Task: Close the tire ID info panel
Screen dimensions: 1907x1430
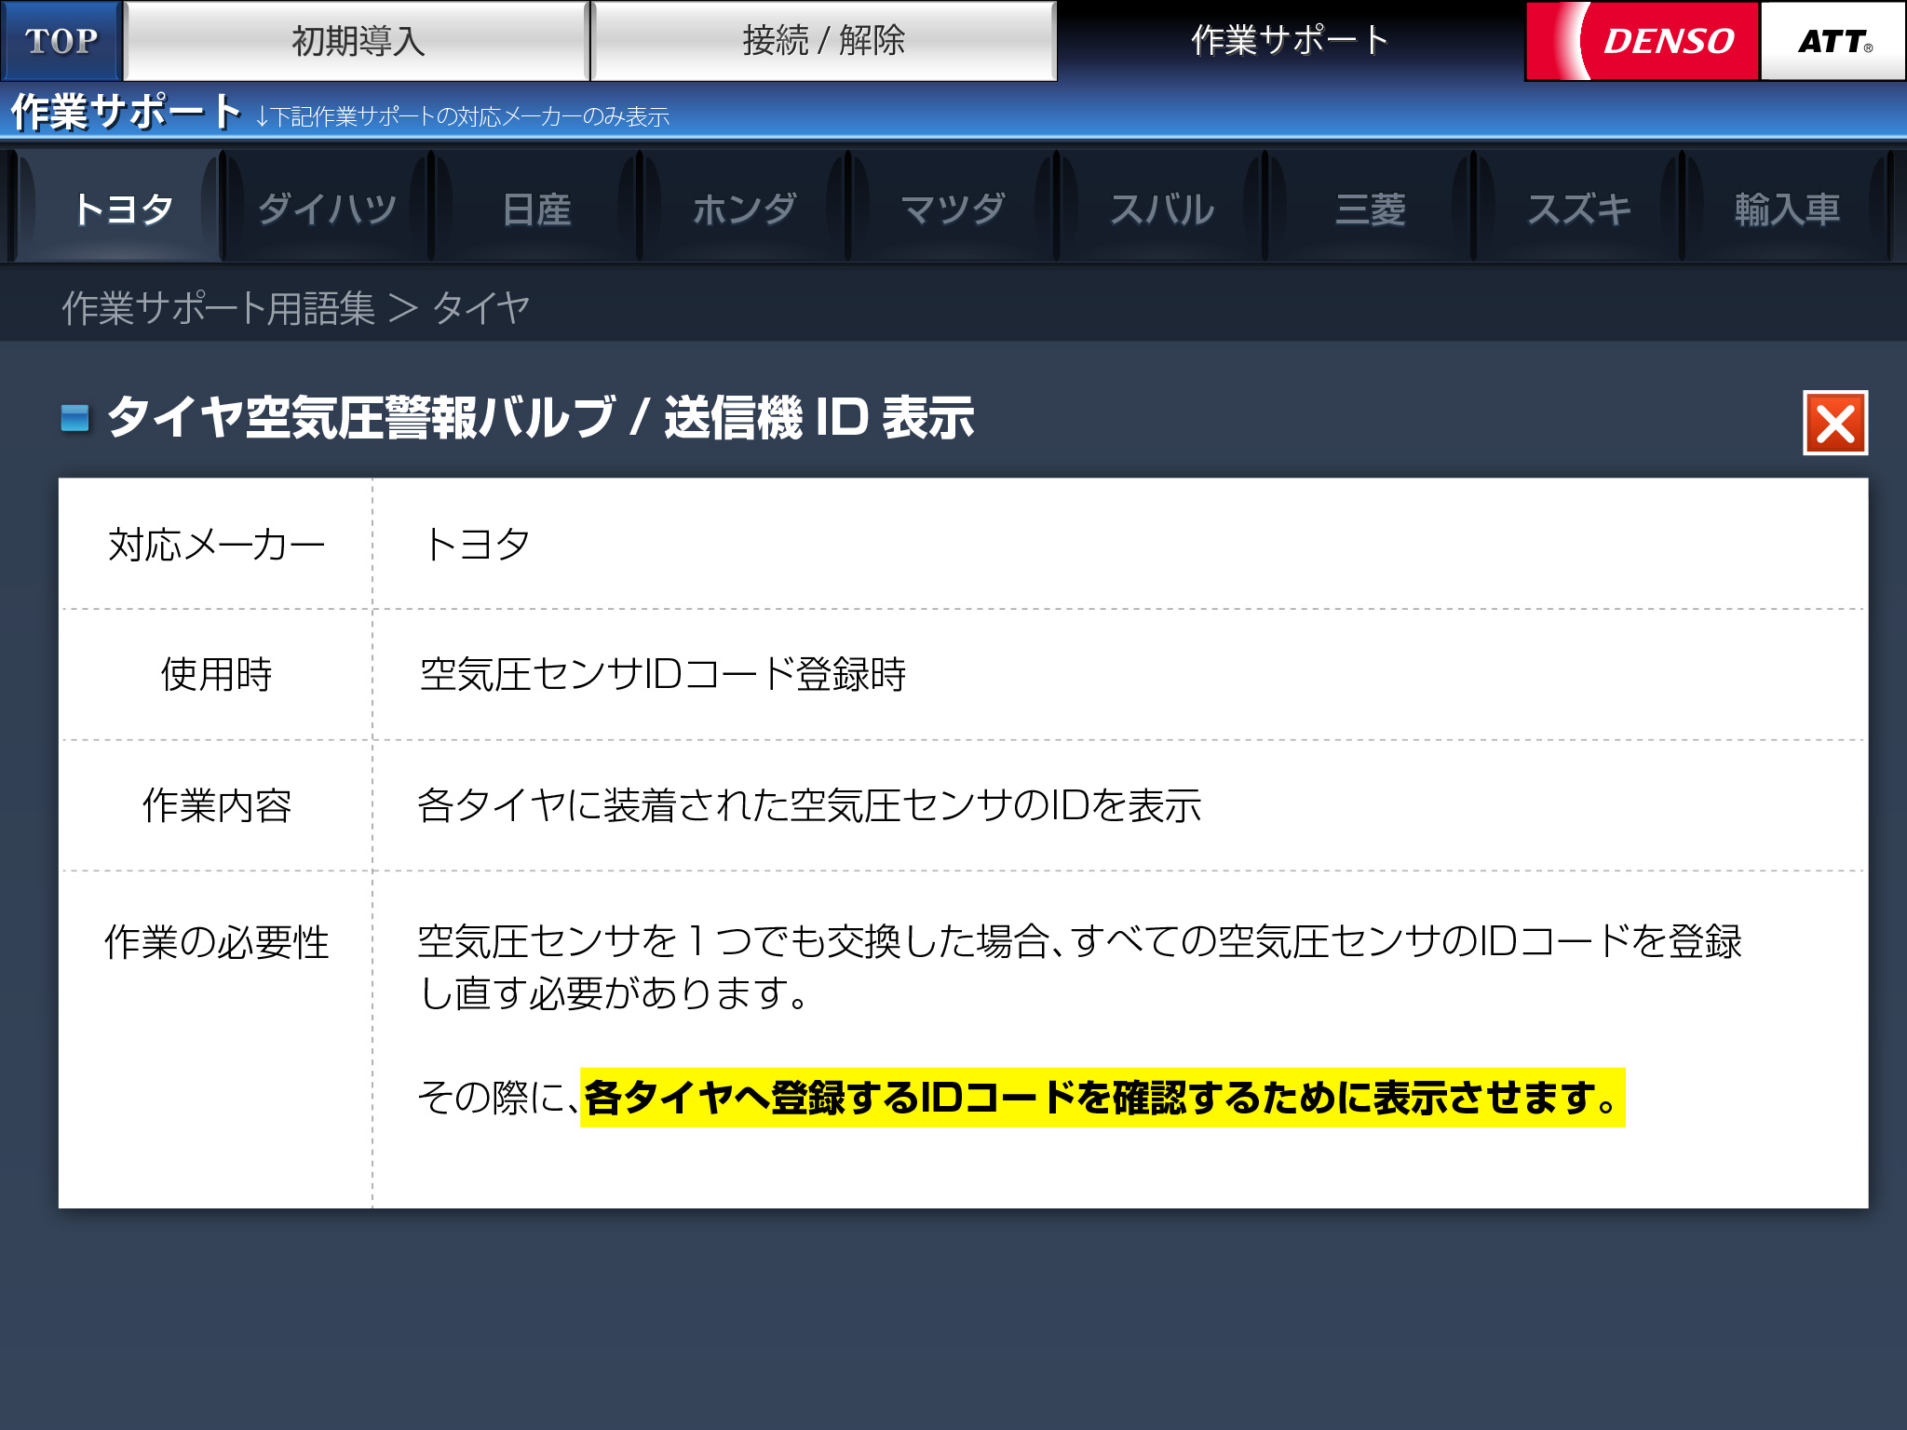Action: coord(1834,424)
